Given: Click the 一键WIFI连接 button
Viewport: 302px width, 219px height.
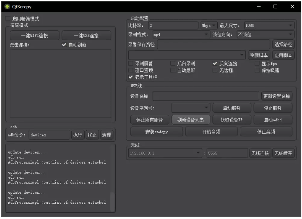Looking at the screenshot, I should point(35,36).
